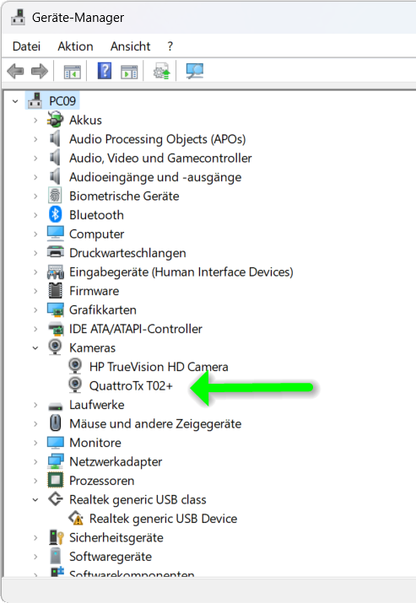This screenshot has height=603, width=416.
Task: Collapse the Realtek generic USB class node
Action: (35, 500)
